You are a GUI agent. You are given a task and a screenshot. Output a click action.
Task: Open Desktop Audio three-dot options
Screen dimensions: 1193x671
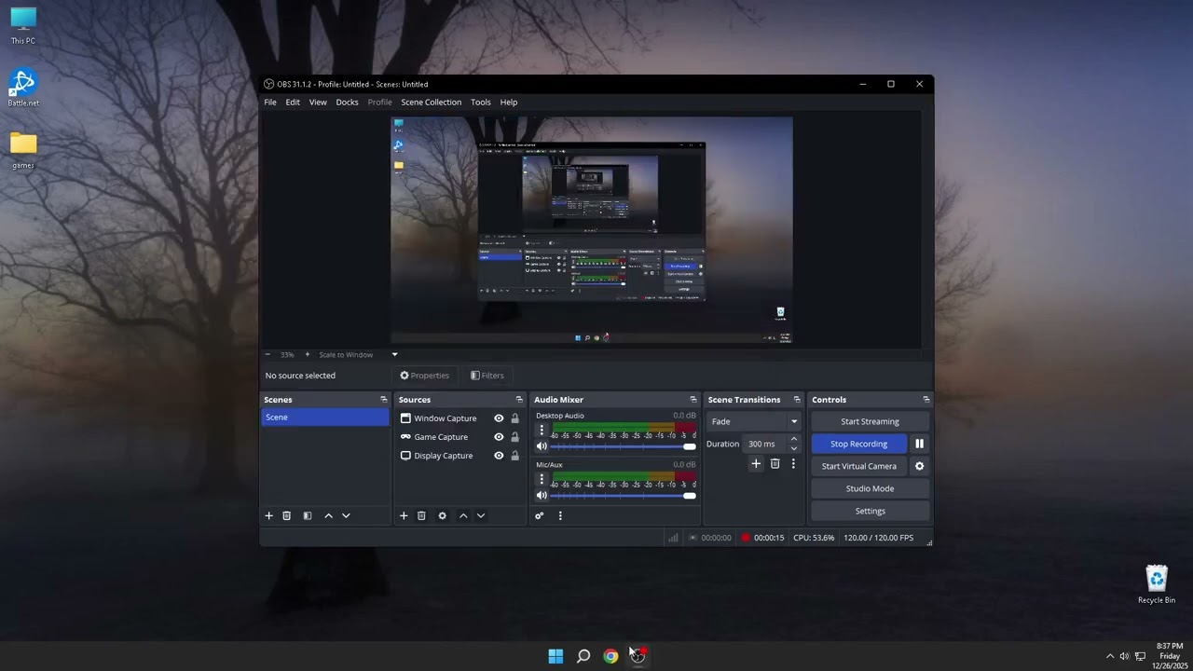click(542, 430)
